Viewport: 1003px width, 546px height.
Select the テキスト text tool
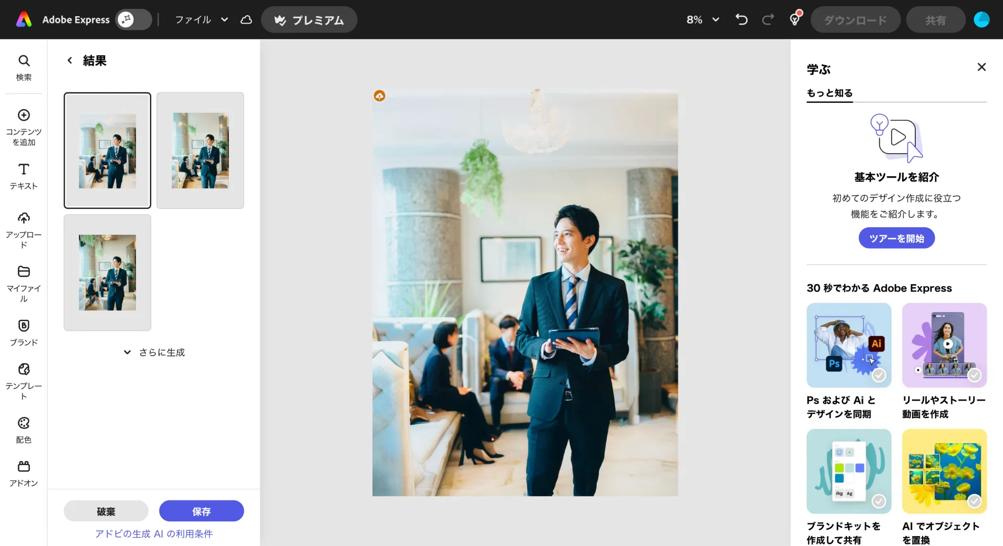(24, 176)
